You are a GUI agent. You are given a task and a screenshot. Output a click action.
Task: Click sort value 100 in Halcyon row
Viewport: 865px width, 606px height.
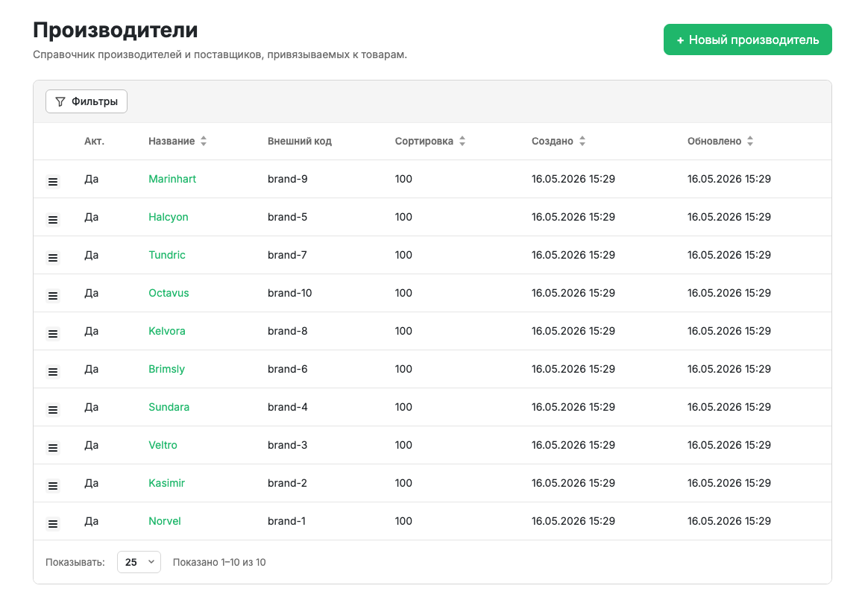point(403,217)
